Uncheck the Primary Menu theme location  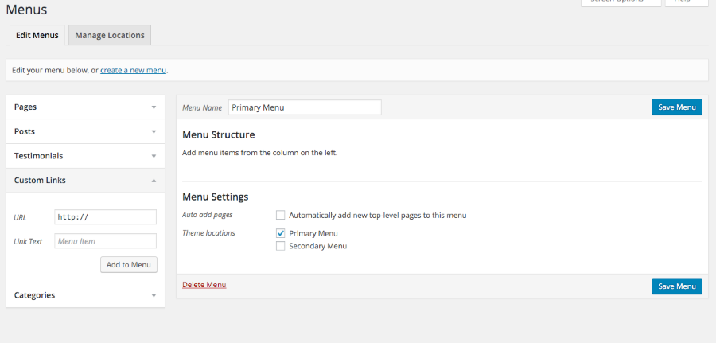coord(280,233)
